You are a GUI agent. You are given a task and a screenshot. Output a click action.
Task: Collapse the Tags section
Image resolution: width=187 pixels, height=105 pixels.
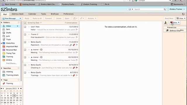pyautogui.click(x=1, y=80)
